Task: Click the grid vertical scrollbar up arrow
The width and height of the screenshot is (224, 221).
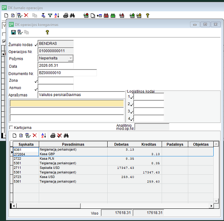Action: (x=216, y=144)
